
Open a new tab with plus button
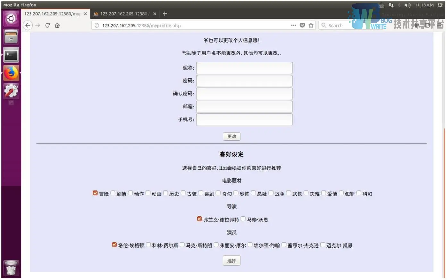(x=165, y=13)
